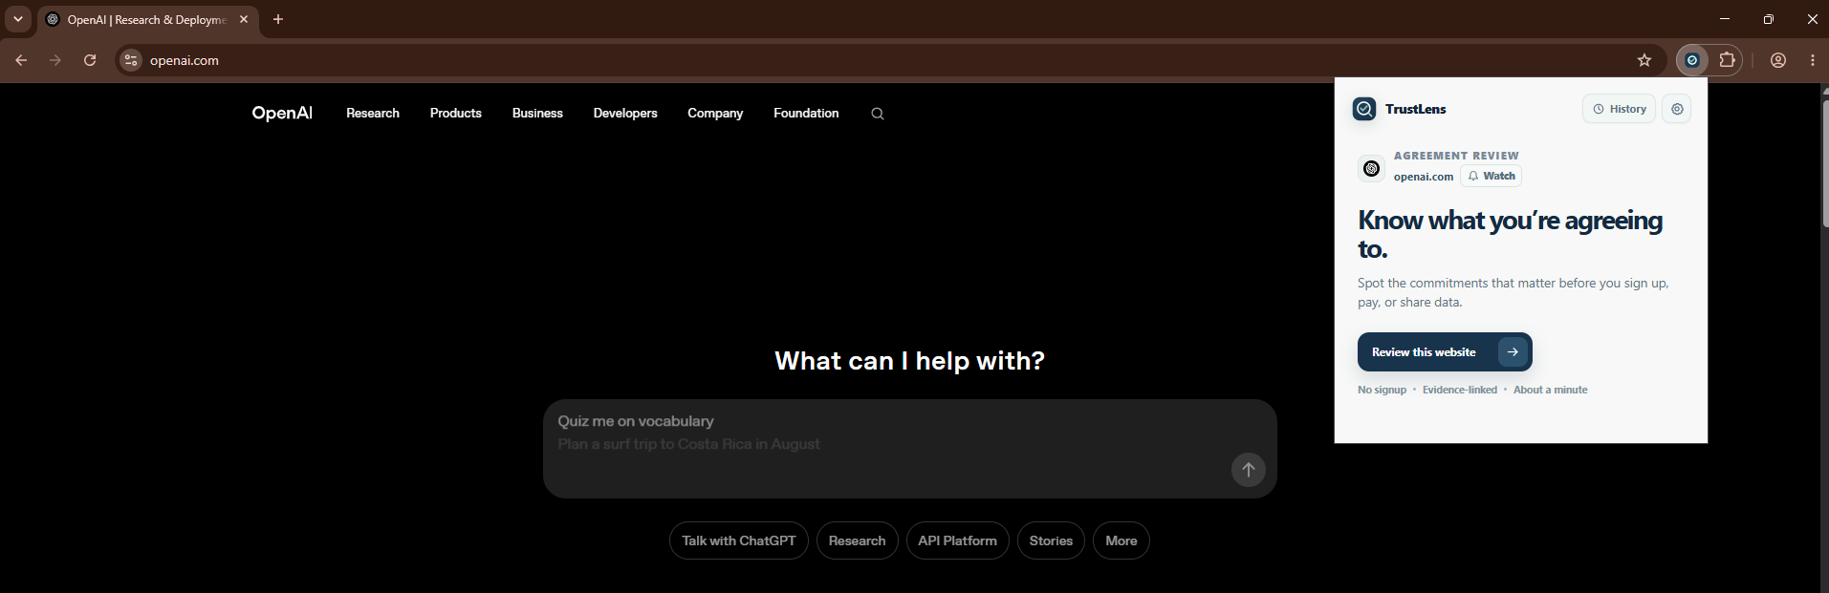Viewport: 1829px width, 593px height.
Task: Open the tab search dropdown arrow
Action: click(18, 19)
